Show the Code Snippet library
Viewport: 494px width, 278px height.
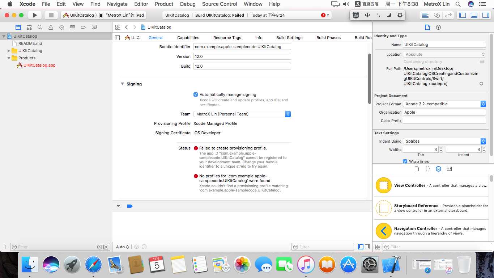click(427, 169)
